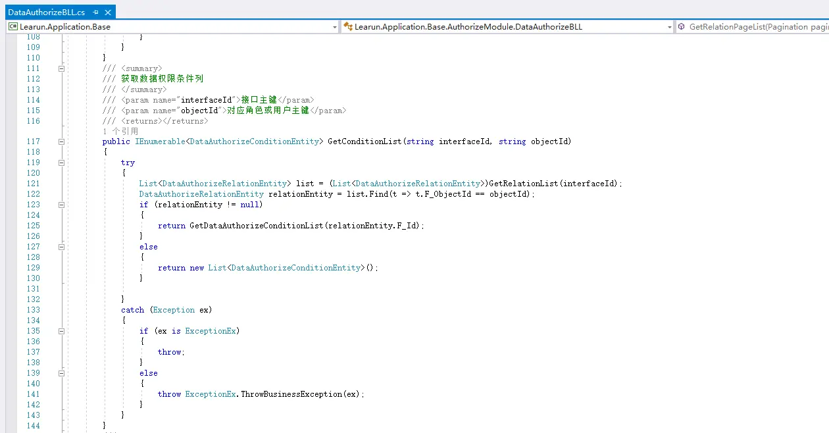The image size is (829, 433).
Task: Click the comment text '获取数据权限条件列'
Action: [x=162, y=79]
